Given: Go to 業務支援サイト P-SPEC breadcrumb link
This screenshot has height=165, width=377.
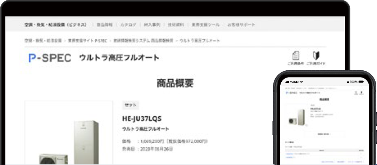Looking at the screenshot, I should click(x=88, y=41).
